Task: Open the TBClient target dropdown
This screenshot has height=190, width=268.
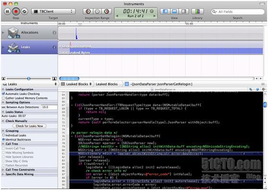Action: click(x=53, y=12)
